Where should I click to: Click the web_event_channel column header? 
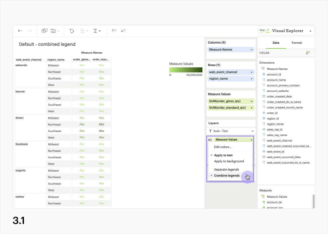29,60
